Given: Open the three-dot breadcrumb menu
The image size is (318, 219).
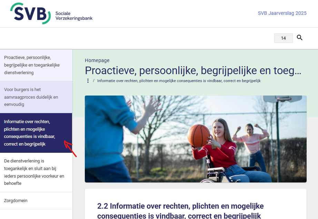Looking at the screenshot, I should tap(88, 81).
